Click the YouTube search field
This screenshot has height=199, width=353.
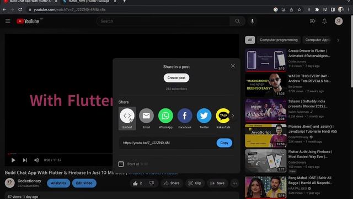pyautogui.click(x=163, y=21)
